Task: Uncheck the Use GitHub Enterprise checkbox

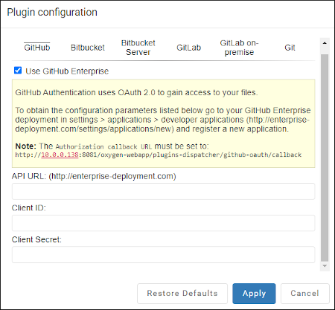Action: coord(18,71)
